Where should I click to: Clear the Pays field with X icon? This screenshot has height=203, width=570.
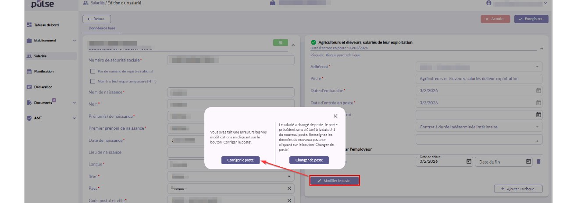pos(289,188)
